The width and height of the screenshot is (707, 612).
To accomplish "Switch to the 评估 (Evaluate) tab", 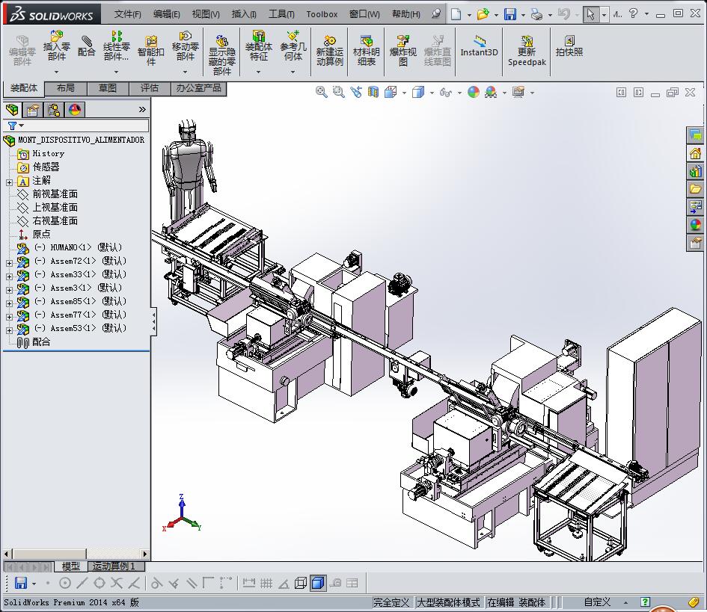I will [x=150, y=88].
